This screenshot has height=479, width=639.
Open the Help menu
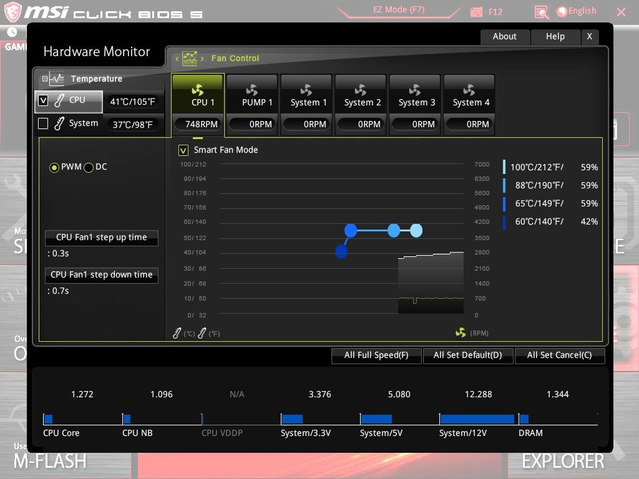[x=555, y=37]
